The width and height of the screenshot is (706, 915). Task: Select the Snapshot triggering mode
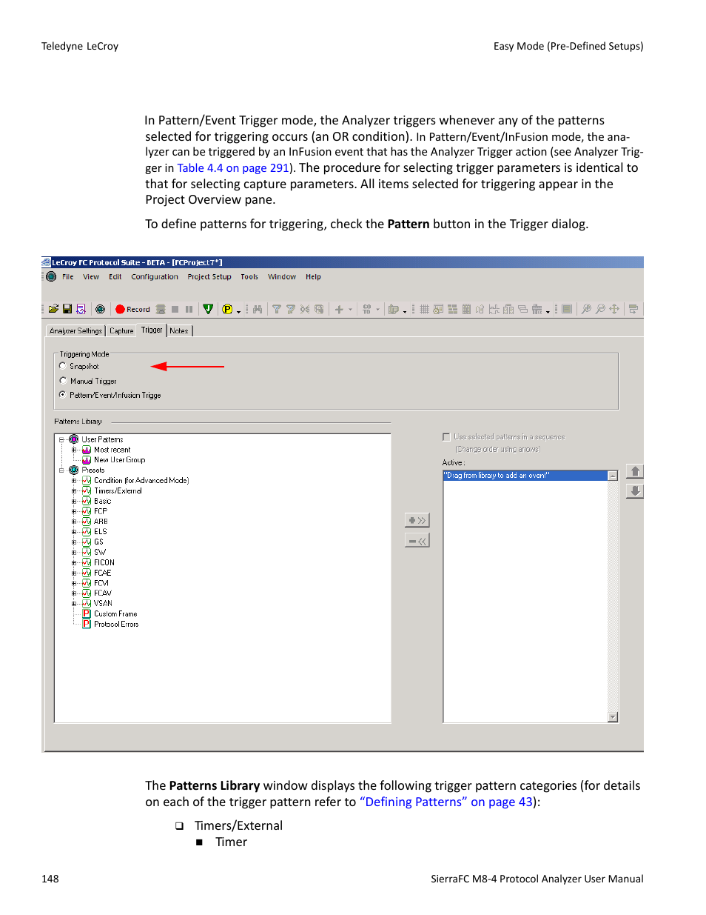[63, 366]
